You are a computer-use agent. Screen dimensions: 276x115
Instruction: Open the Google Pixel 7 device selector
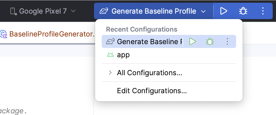(x=43, y=11)
